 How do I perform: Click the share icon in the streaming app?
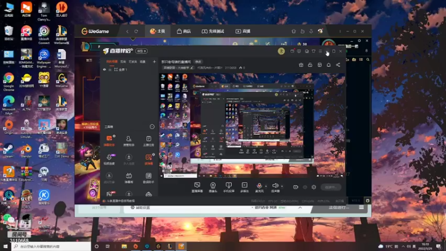tap(338, 65)
